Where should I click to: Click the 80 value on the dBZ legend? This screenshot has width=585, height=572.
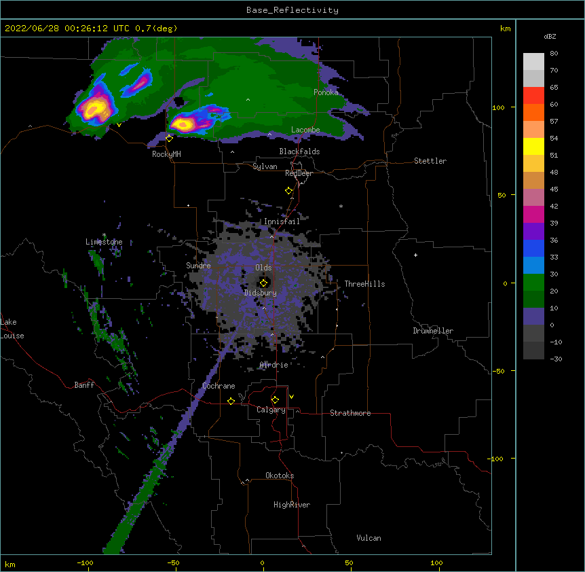554,54
